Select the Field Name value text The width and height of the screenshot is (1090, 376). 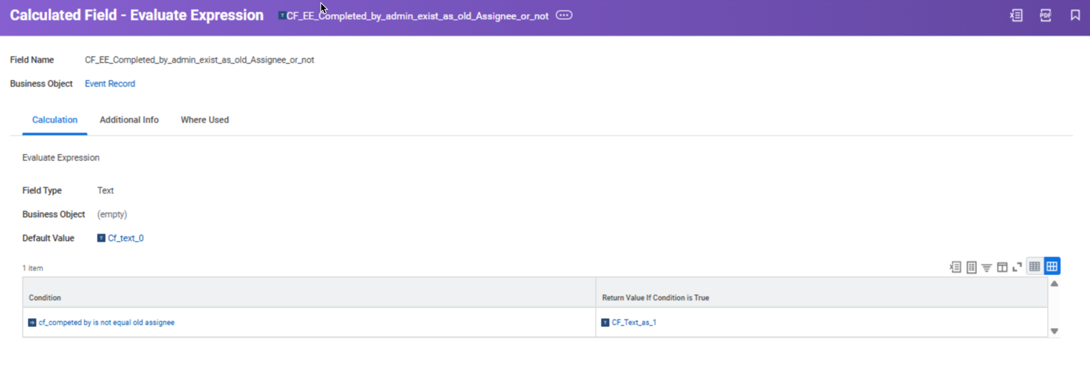200,60
